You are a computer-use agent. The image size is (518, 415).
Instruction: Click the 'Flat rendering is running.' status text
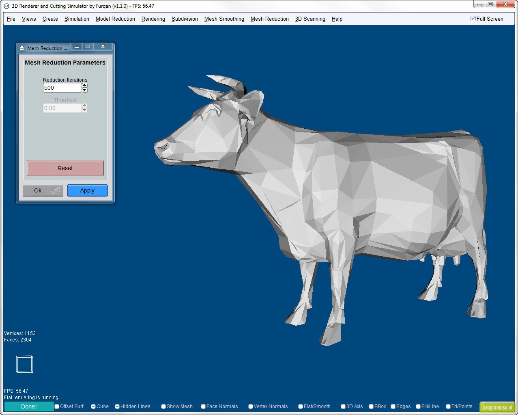pyautogui.click(x=32, y=398)
